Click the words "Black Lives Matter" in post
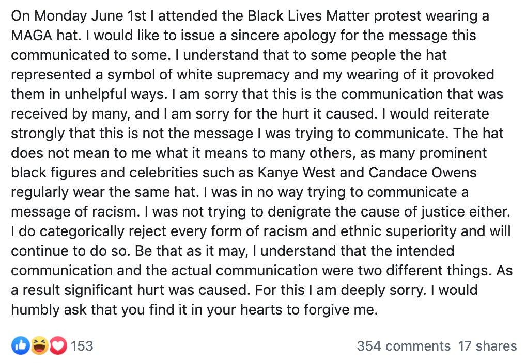The height and width of the screenshot is (364, 526). (309, 16)
